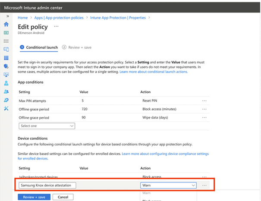The height and width of the screenshot is (201, 261).
Task: Open options menu for Wipe data (days) row
Action: point(204,117)
